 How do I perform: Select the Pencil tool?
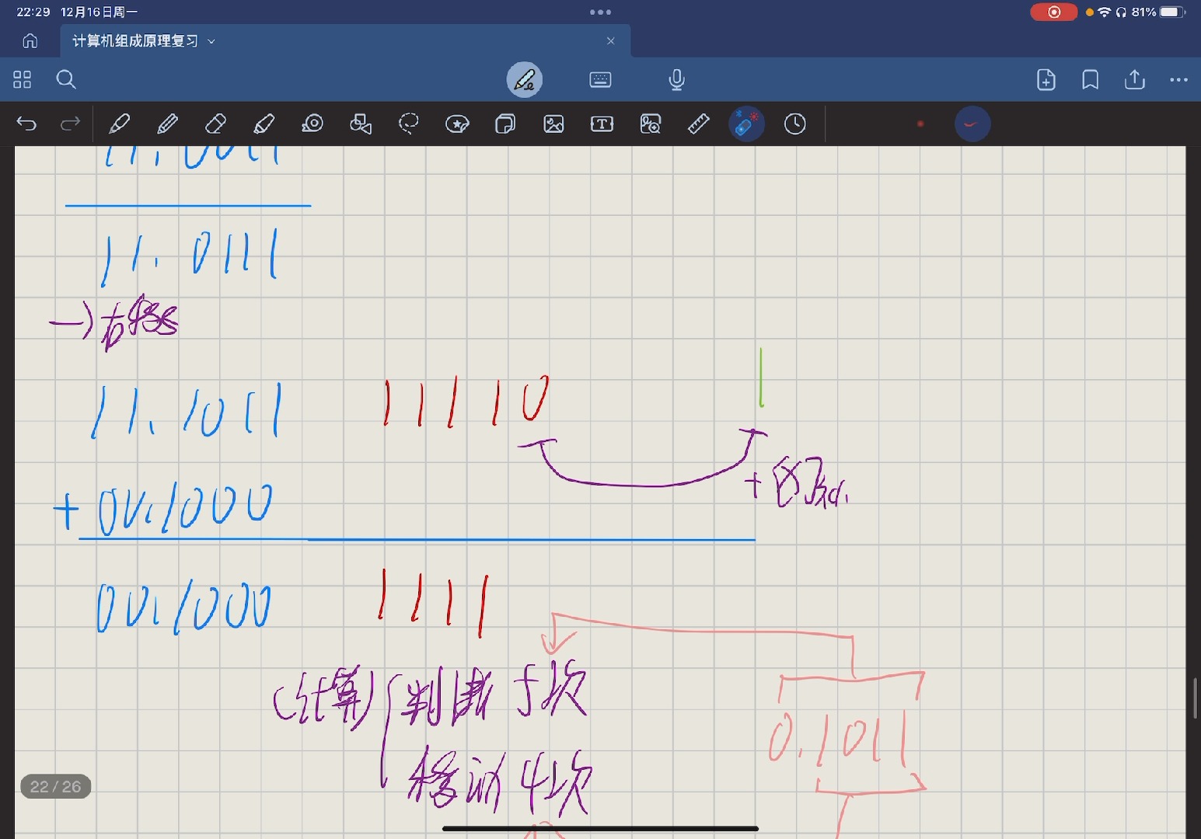(168, 124)
